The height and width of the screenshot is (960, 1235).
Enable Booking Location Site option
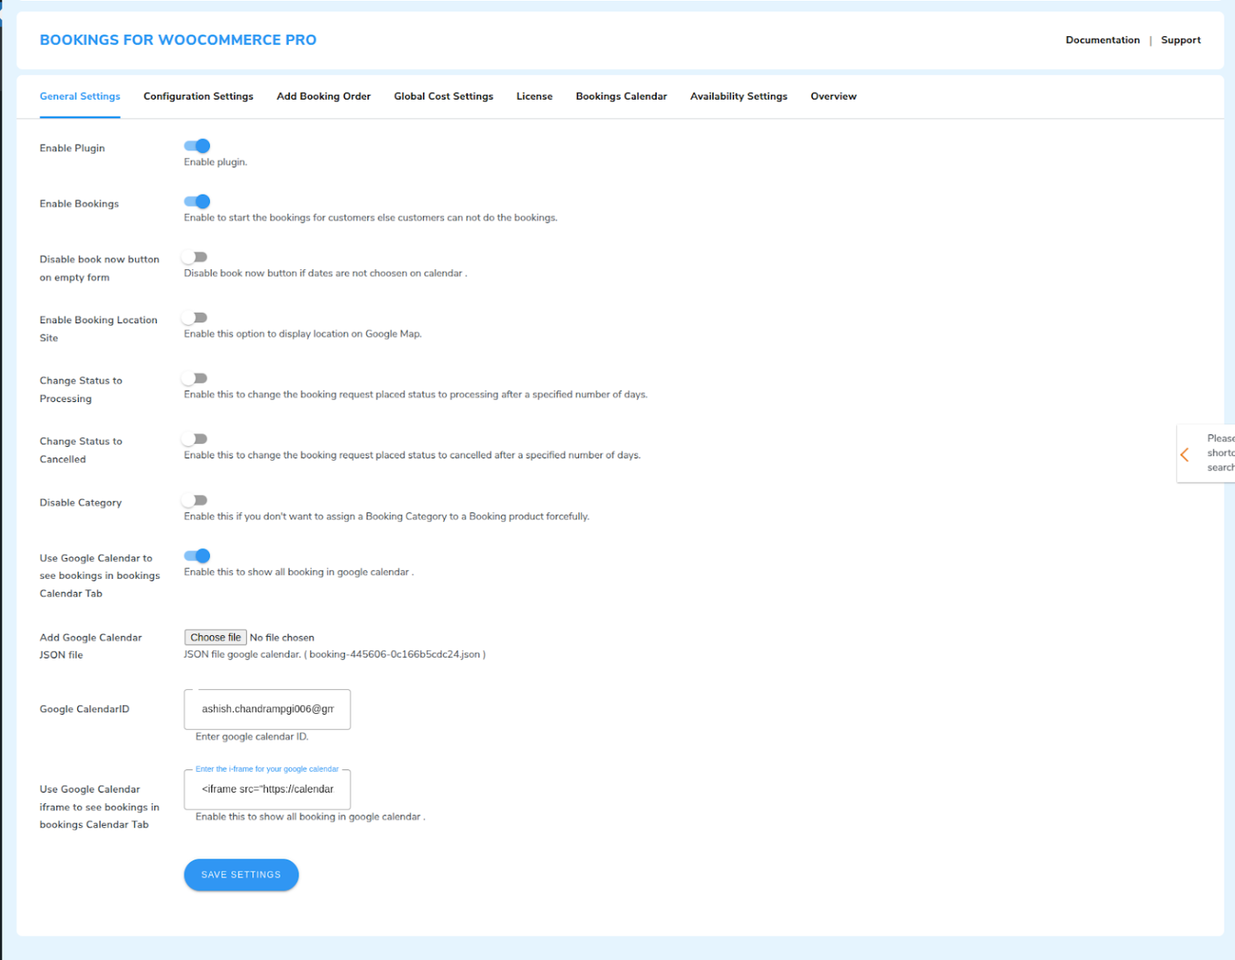tap(194, 317)
